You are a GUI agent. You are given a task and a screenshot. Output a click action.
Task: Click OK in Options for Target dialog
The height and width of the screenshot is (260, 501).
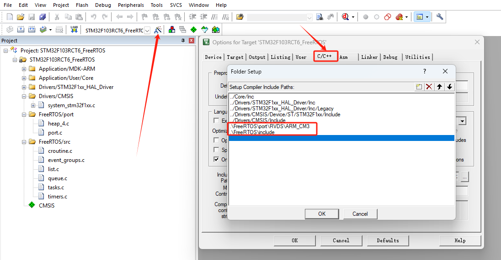point(294,240)
